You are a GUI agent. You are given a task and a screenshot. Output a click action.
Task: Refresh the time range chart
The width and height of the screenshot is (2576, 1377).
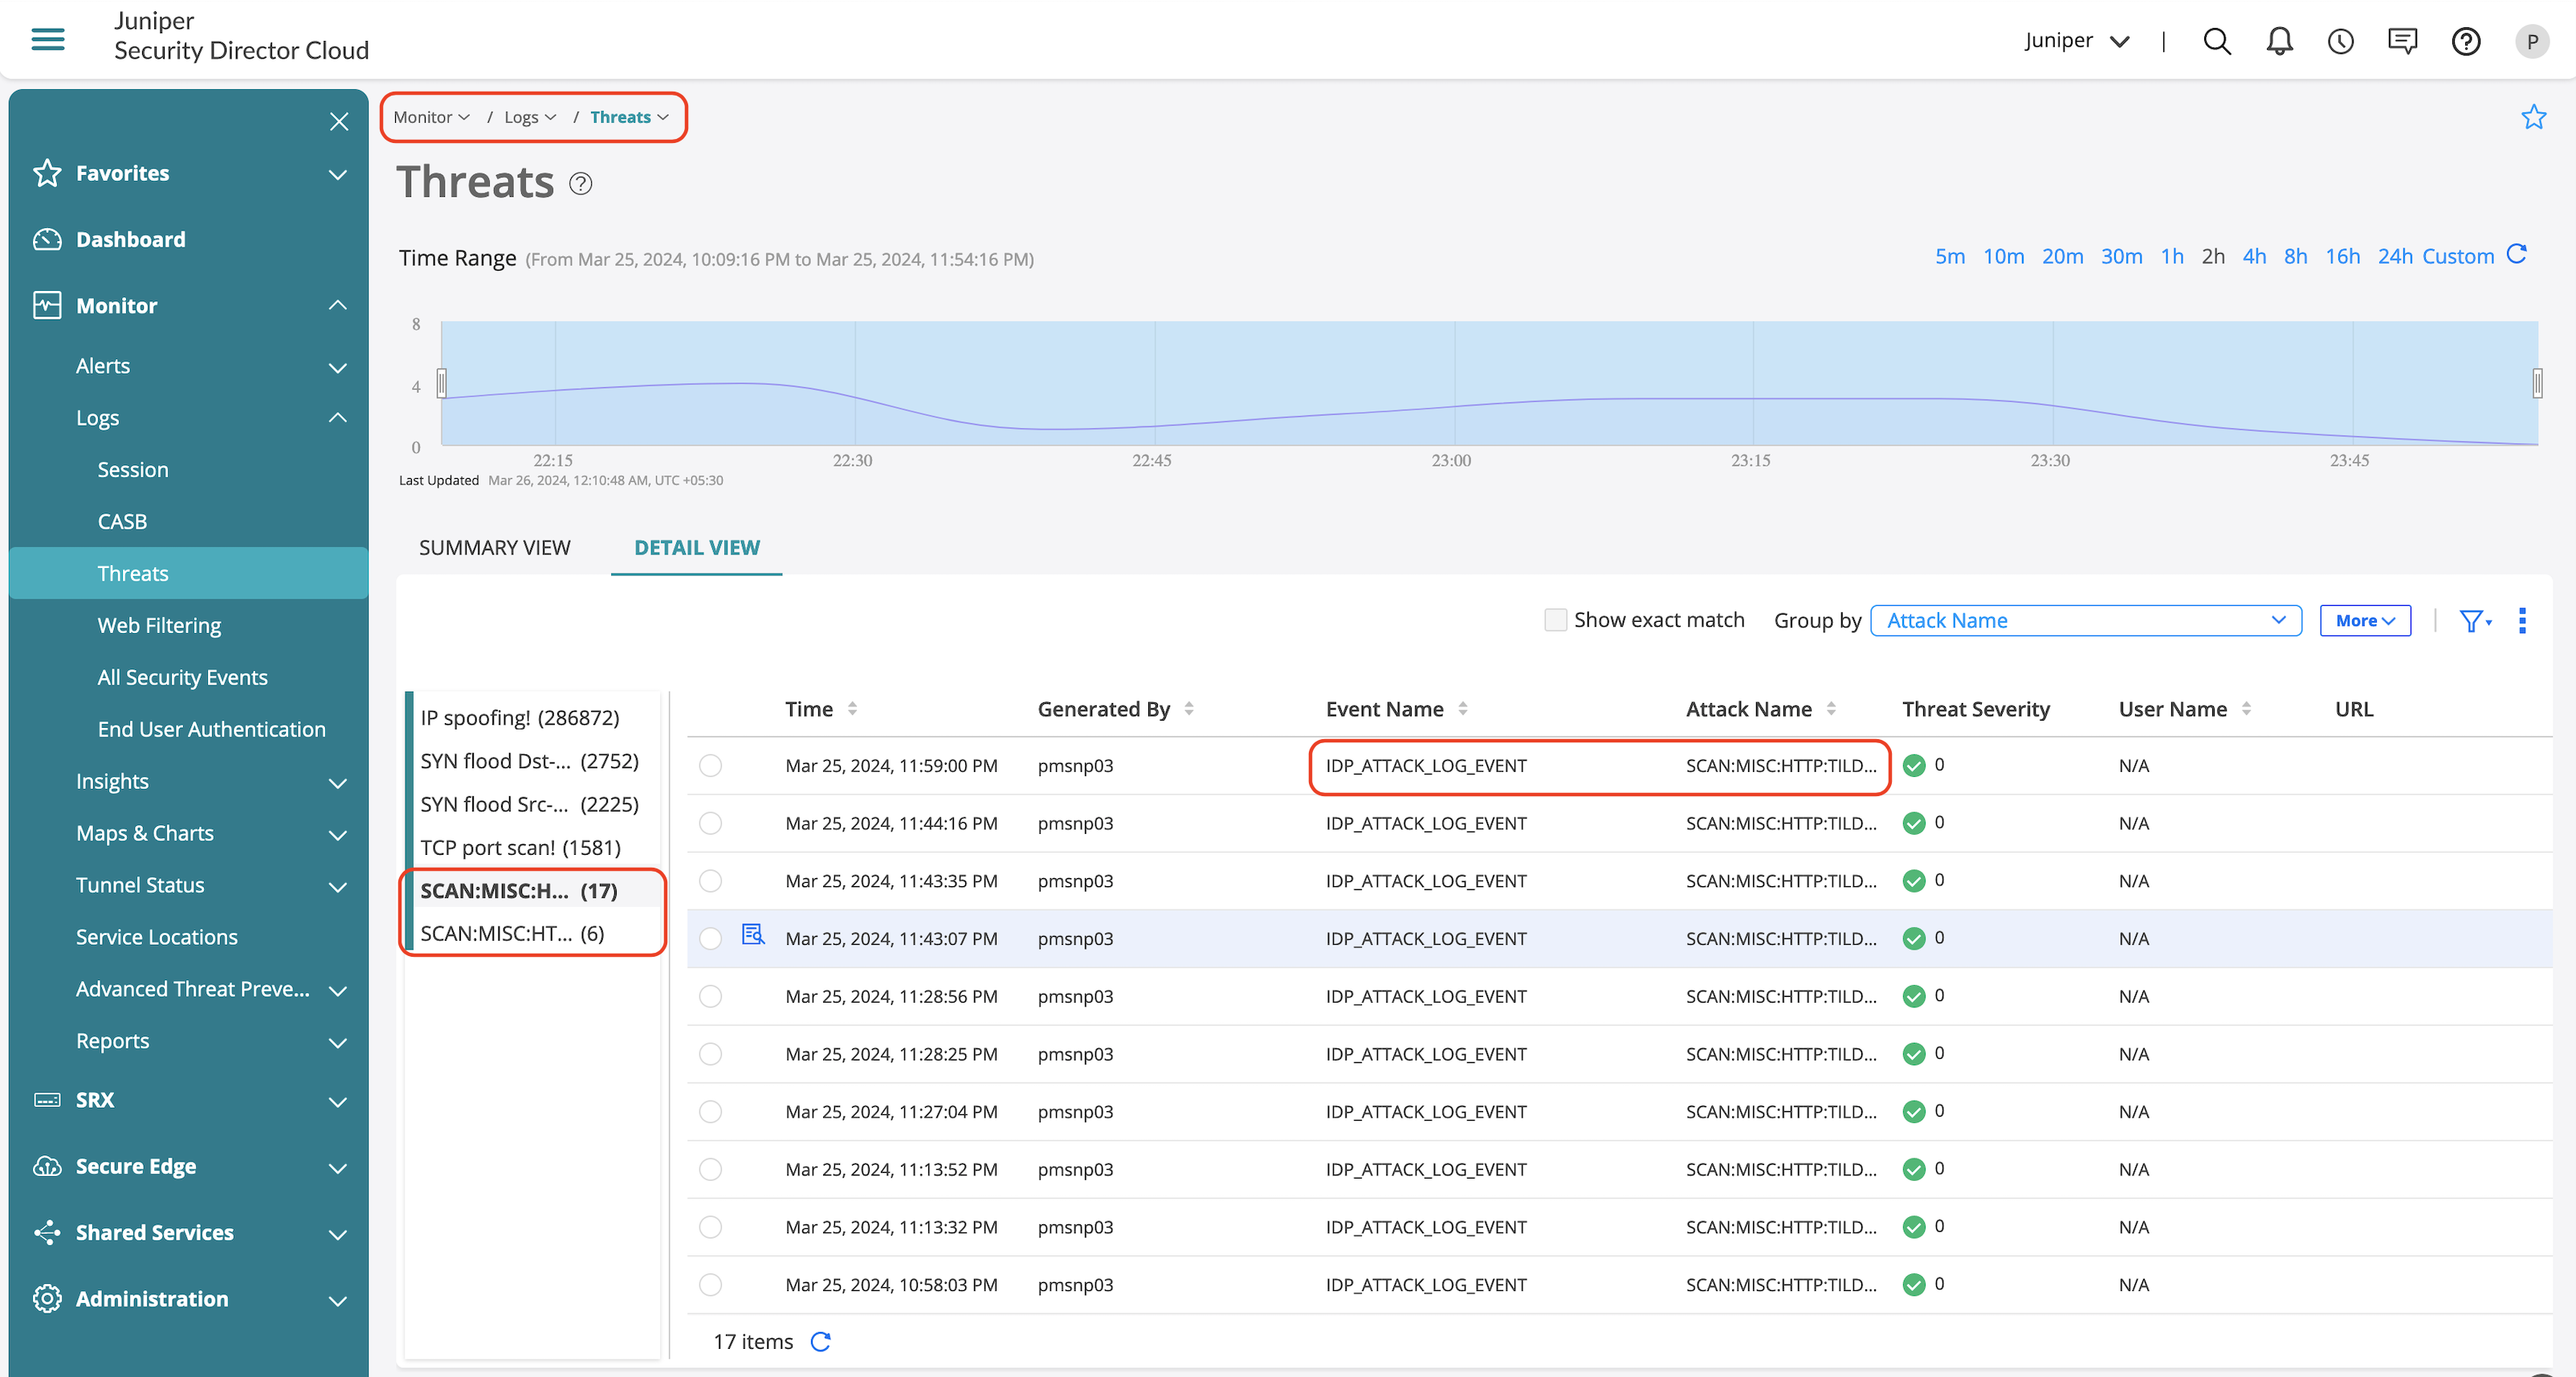(2517, 255)
